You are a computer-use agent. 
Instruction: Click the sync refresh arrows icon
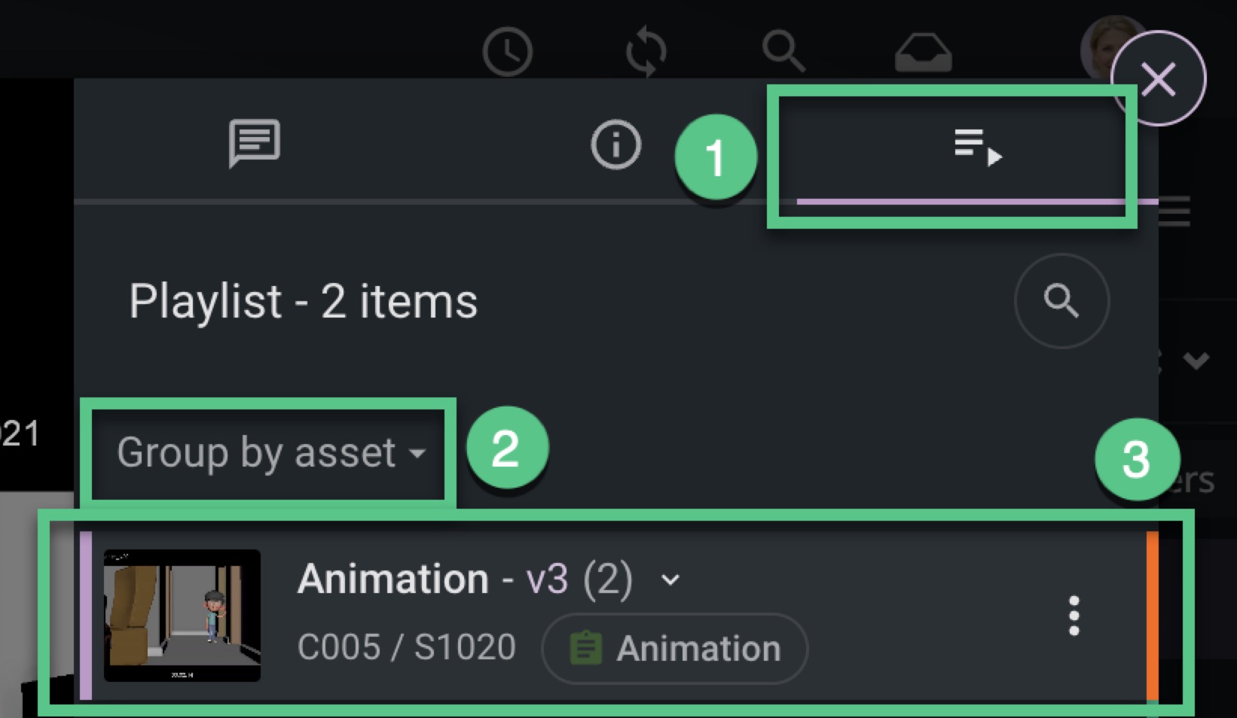646,52
